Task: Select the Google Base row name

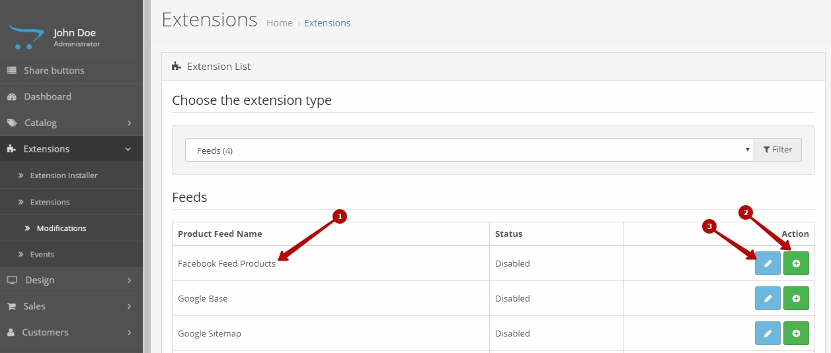Action: pyautogui.click(x=203, y=298)
